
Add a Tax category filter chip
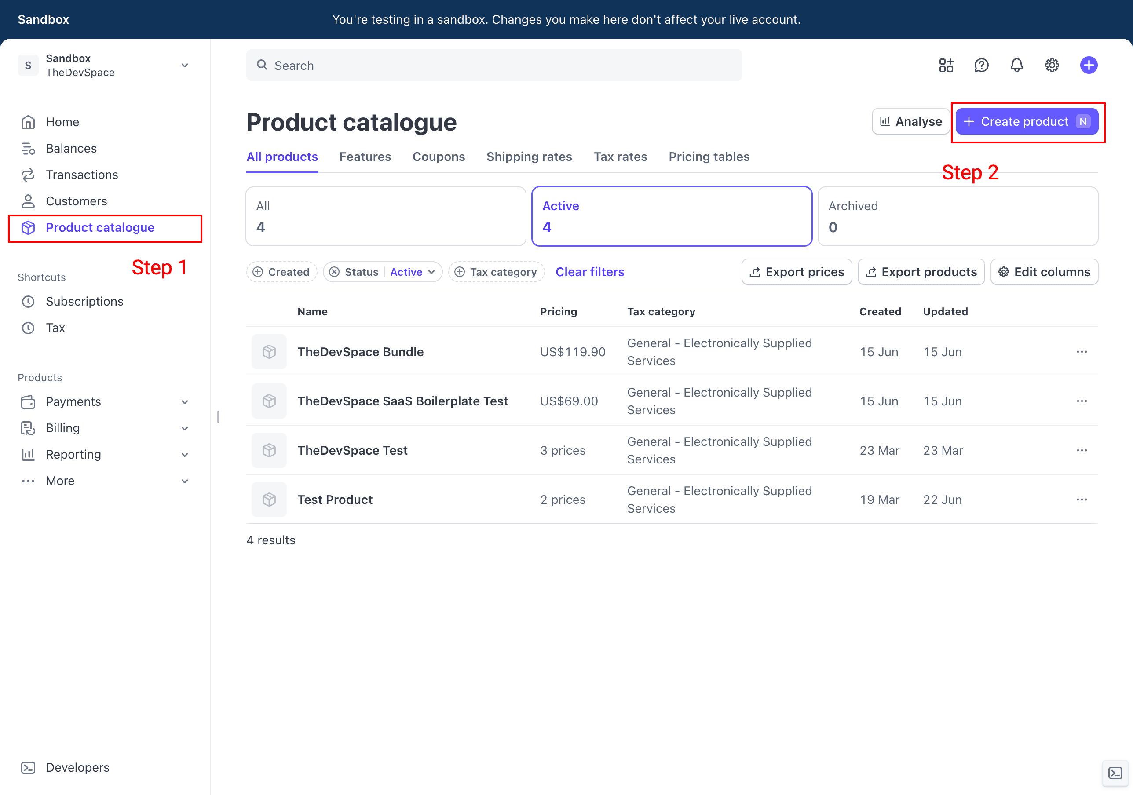[496, 271]
